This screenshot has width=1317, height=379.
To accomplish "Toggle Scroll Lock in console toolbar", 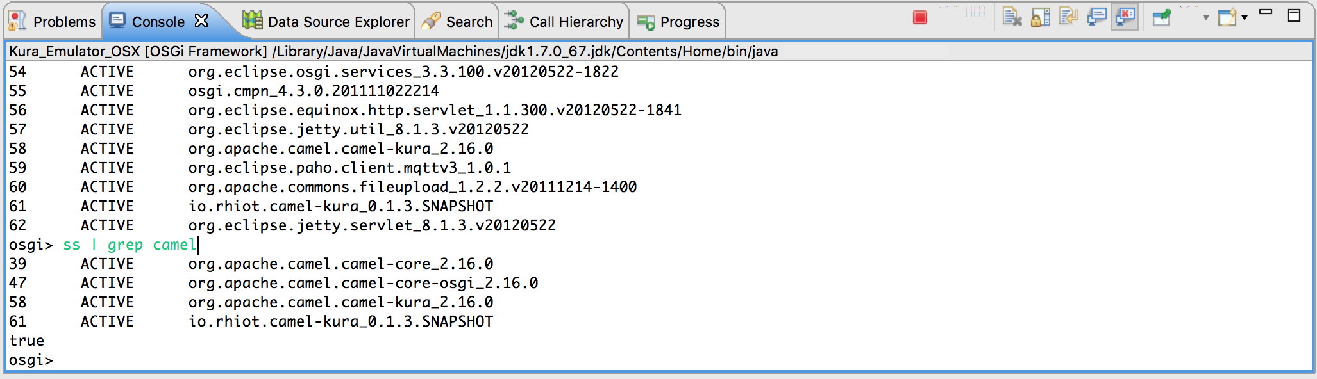I will [1040, 17].
